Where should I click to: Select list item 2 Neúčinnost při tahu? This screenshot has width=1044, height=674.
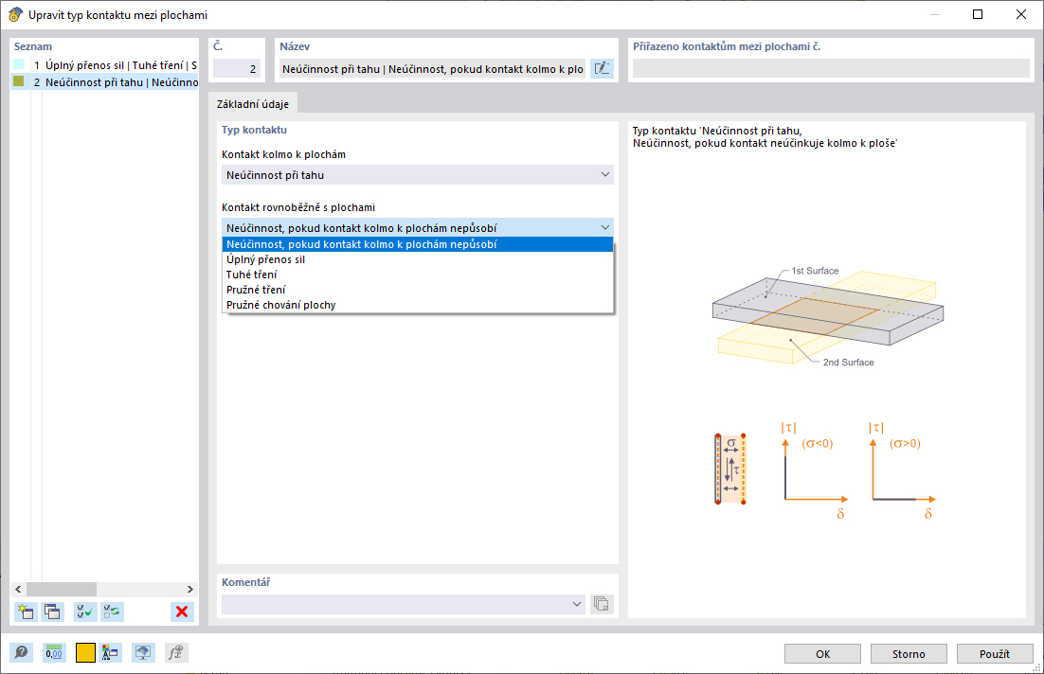click(105, 82)
